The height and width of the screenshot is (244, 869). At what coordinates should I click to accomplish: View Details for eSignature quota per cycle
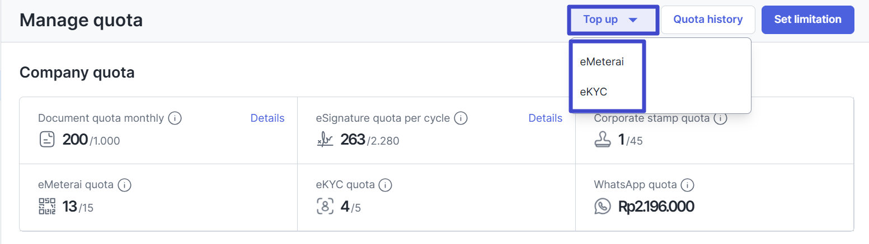point(545,118)
